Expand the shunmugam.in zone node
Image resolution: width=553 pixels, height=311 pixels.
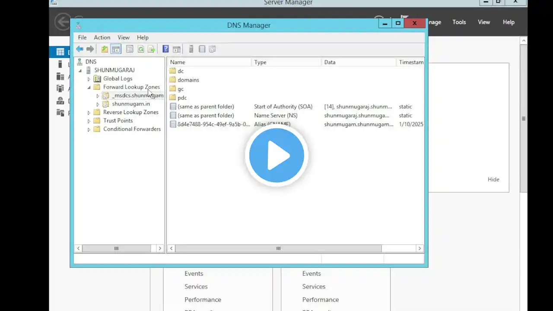tap(98, 104)
